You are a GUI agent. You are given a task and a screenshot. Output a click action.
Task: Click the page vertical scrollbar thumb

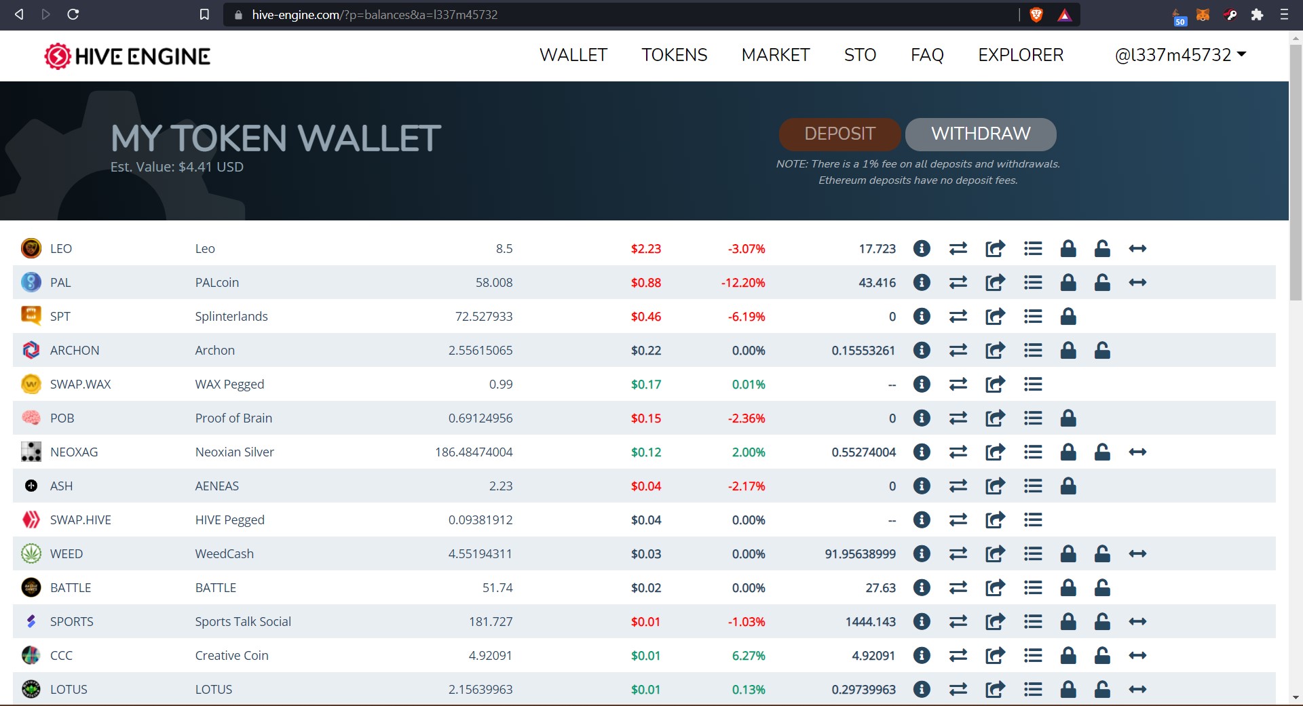tap(1296, 173)
